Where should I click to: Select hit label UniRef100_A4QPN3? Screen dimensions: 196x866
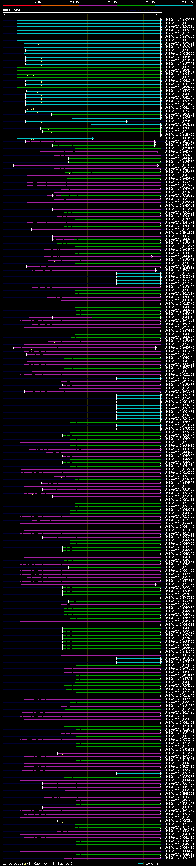[x=179, y=348]
